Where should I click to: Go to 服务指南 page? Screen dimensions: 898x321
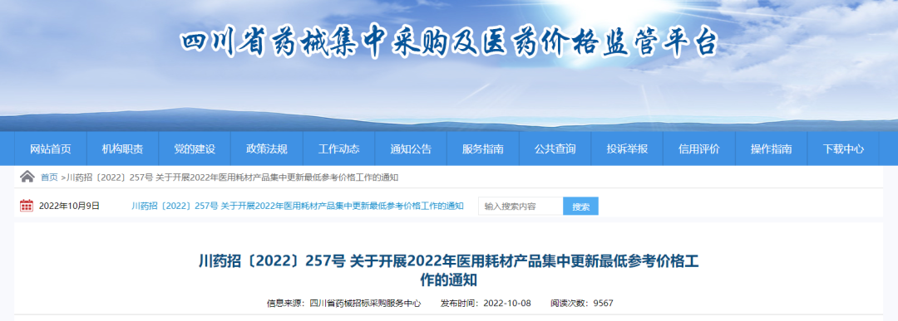click(x=483, y=149)
